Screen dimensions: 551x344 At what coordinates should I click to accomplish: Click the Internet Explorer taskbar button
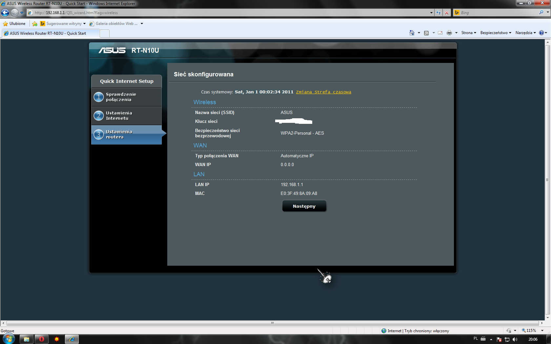pyautogui.click(x=72, y=339)
